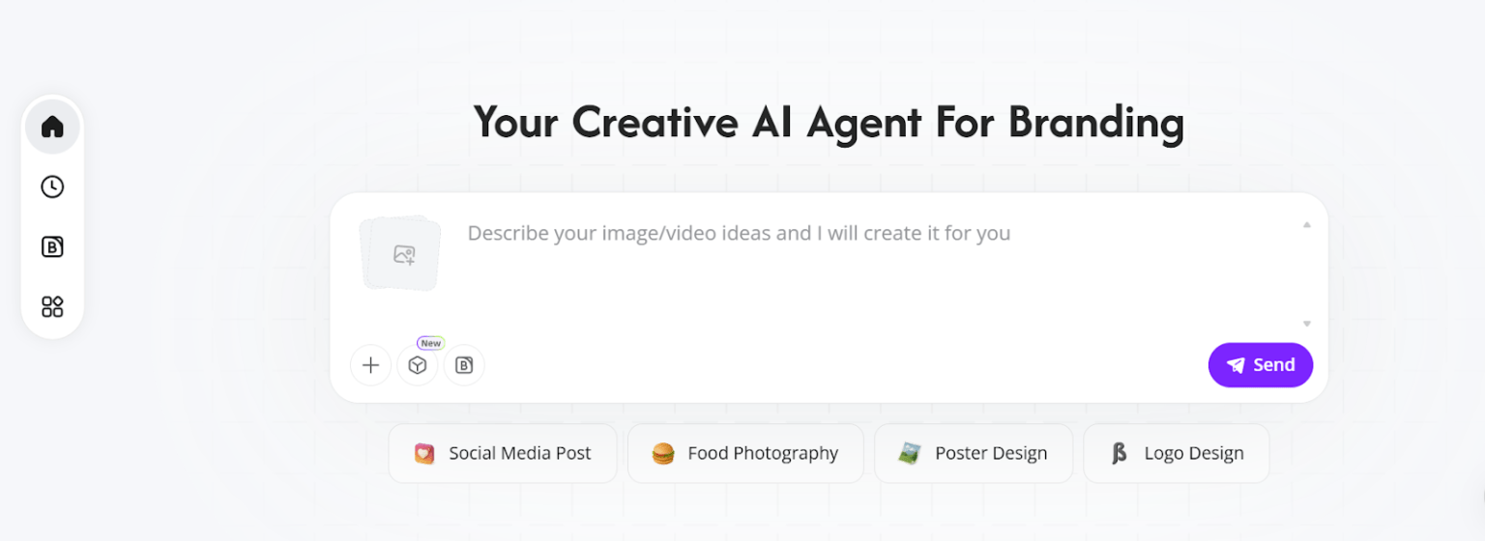Select the cube icon under New badge

click(x=418, y=365)
